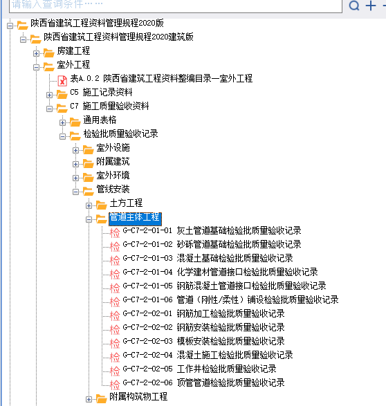Select the 土方工程 folder

tap(126, 203)
